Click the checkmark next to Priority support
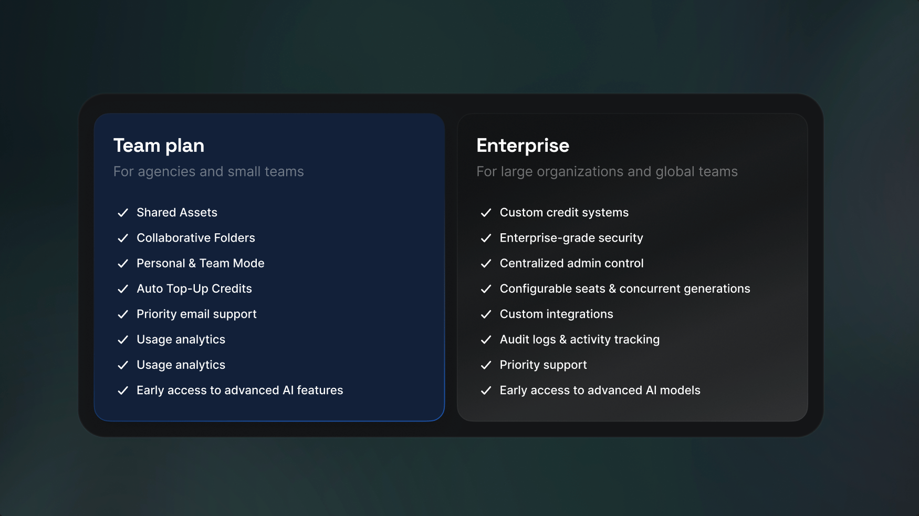The image size is (919, 516). pyautogui.click(x=486, y=365)
